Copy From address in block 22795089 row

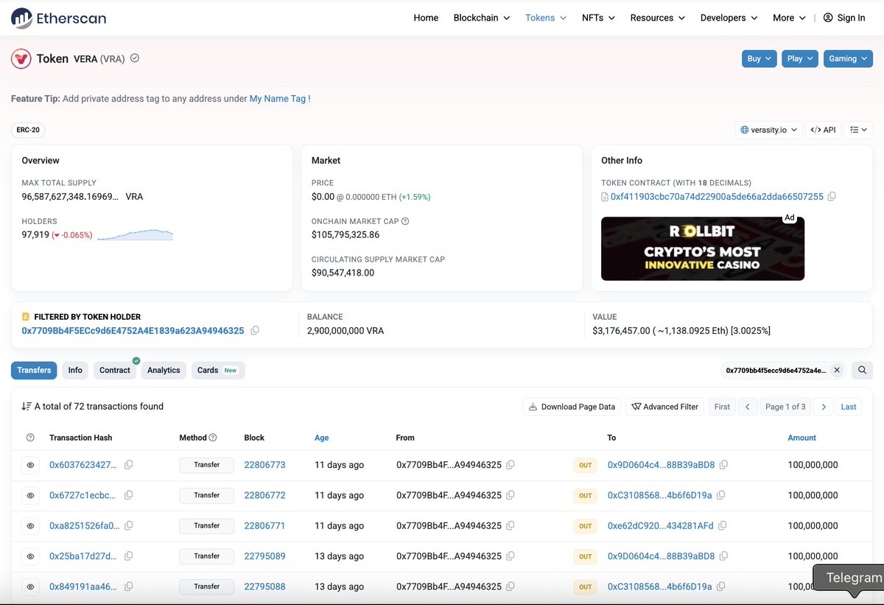click(510, 556)
